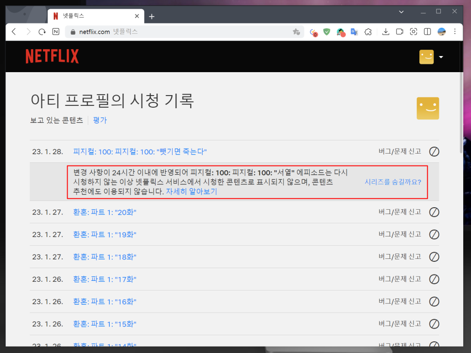
Task: Open browser profile avatar icon
Action: (441, 32)
